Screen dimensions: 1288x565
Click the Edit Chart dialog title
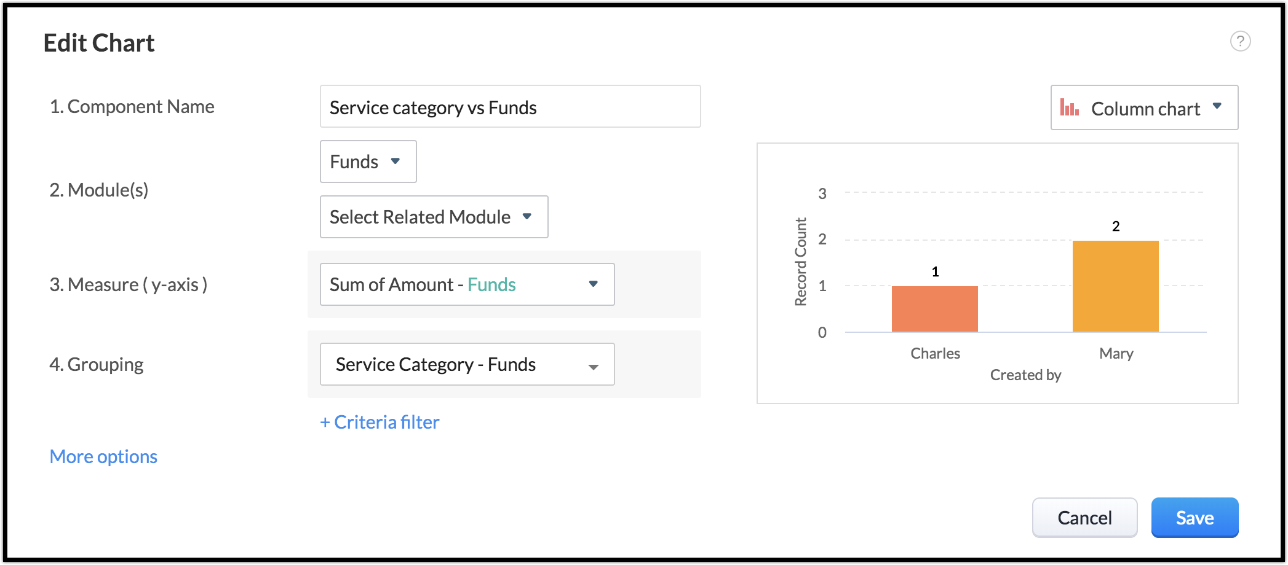99,43
